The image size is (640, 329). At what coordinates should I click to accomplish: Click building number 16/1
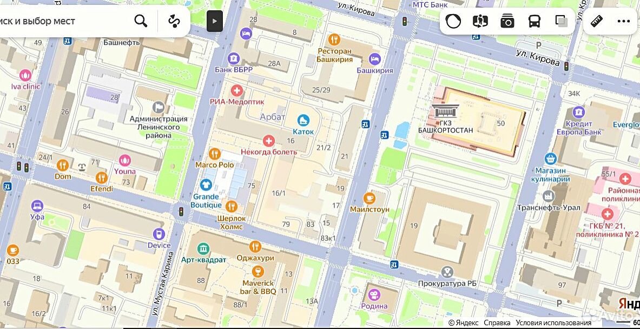[x=279, y=193]
